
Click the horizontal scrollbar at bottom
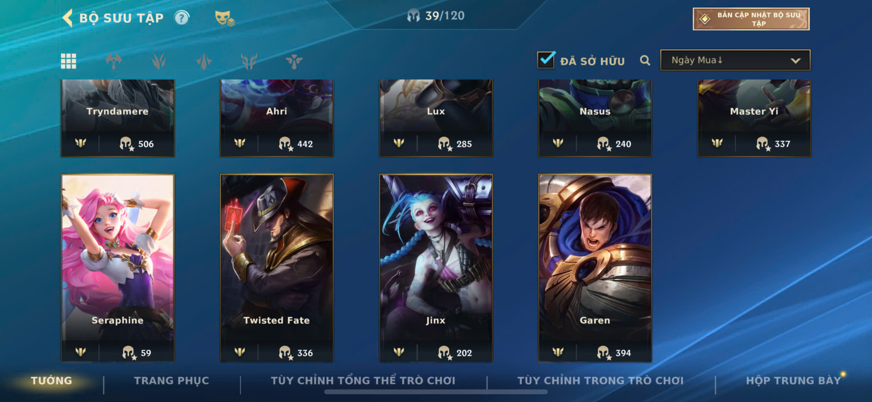pos(436,392)
